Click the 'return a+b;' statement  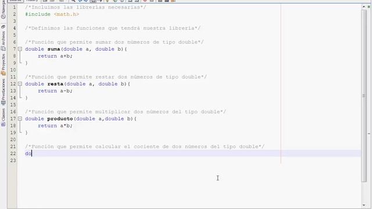(x=55, y=56)
